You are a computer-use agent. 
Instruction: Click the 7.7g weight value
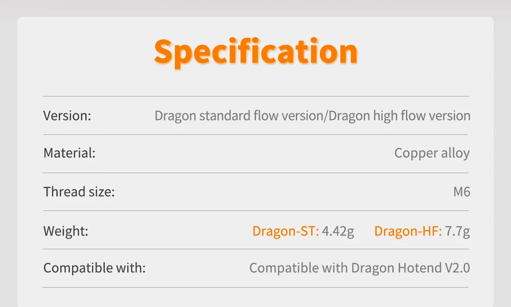tap(457, 231)
